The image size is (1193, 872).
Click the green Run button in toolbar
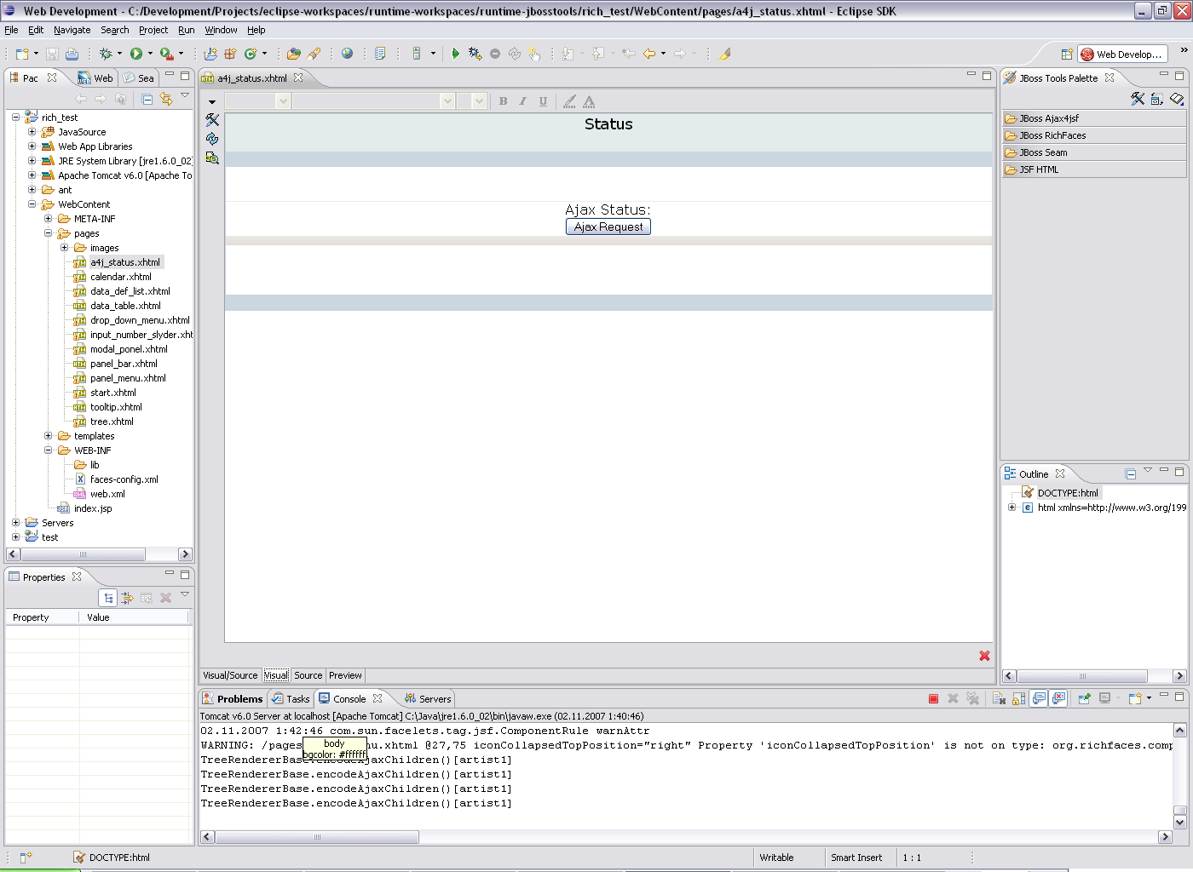[x=136, y=54]
